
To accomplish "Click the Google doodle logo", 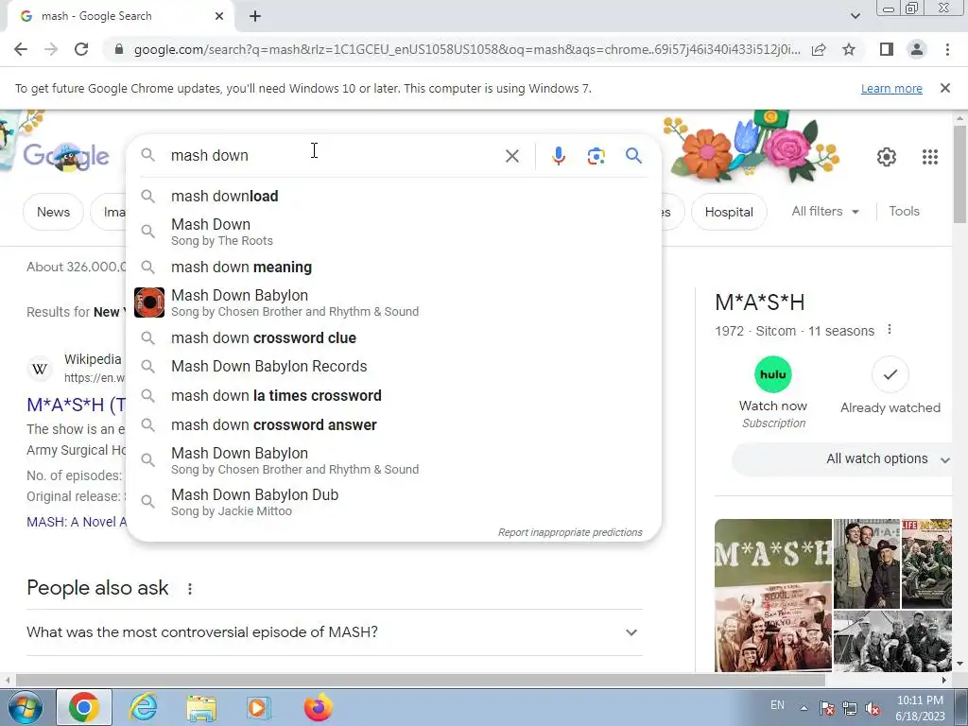I will point(66,157).
